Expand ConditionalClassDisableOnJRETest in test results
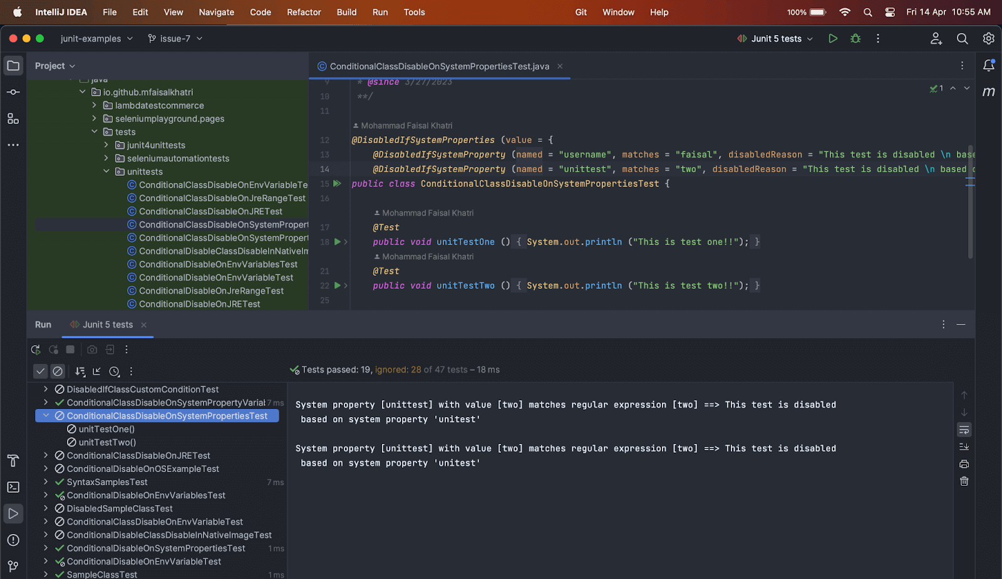Screen dimensions: 1002x579 click(46, 455)
